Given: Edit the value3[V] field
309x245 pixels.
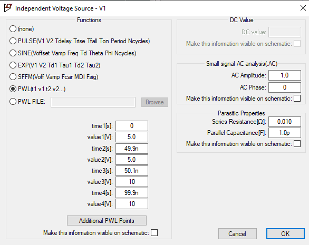Looking at the screenshot, I should click(x=132, y=182).
